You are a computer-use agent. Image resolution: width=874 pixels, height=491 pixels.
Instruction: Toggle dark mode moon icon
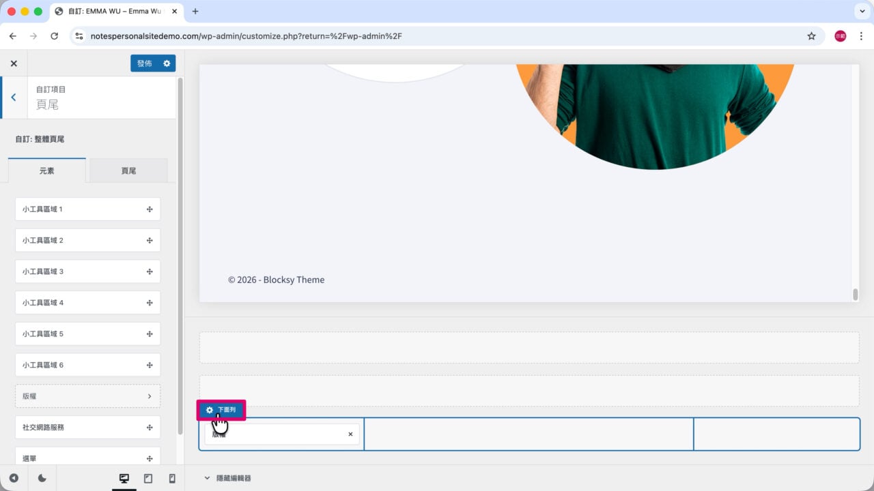[42, 479]
